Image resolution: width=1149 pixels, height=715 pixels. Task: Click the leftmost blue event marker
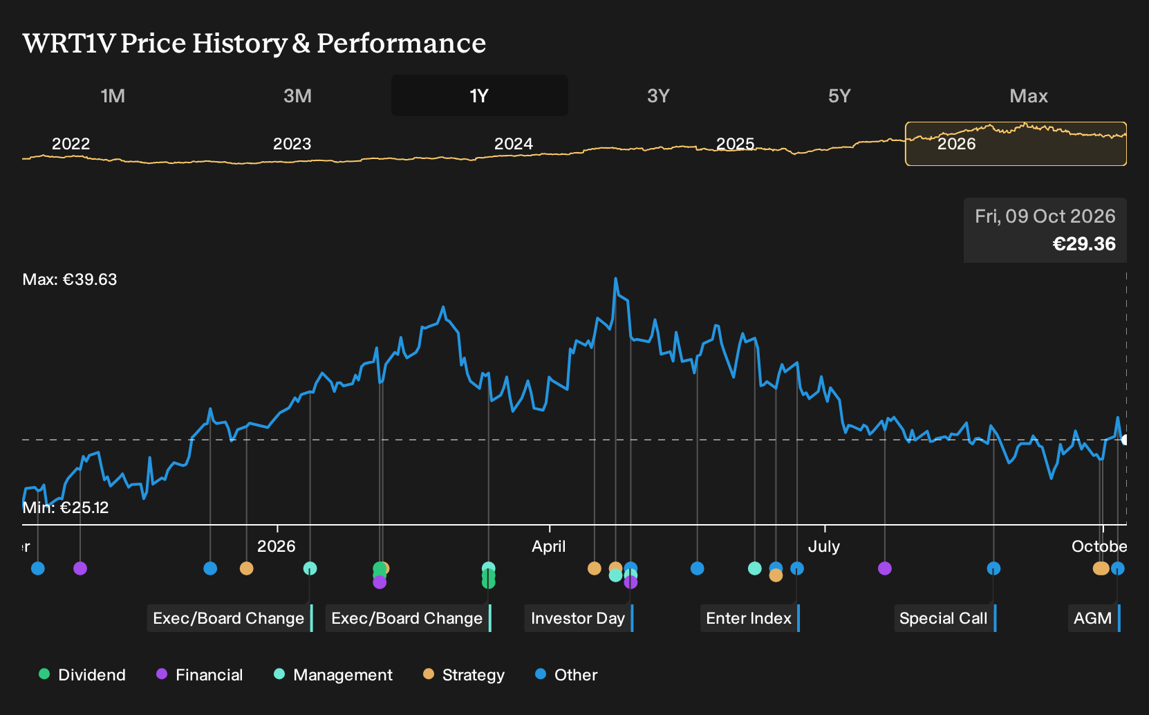(x=38, y=568)
